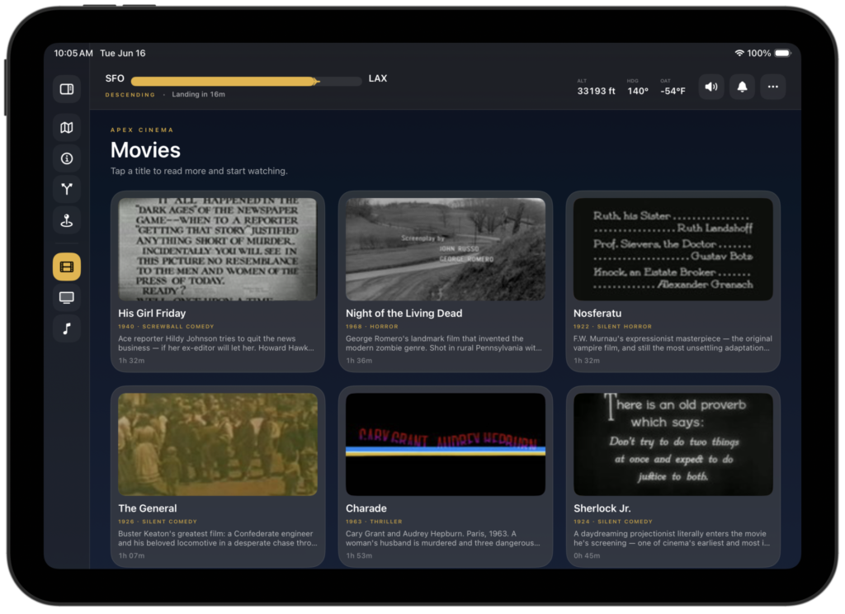The height and width of the screenshot is (614, 845).
Task: Select the His Girl Friday title
Action: [152, 314]
